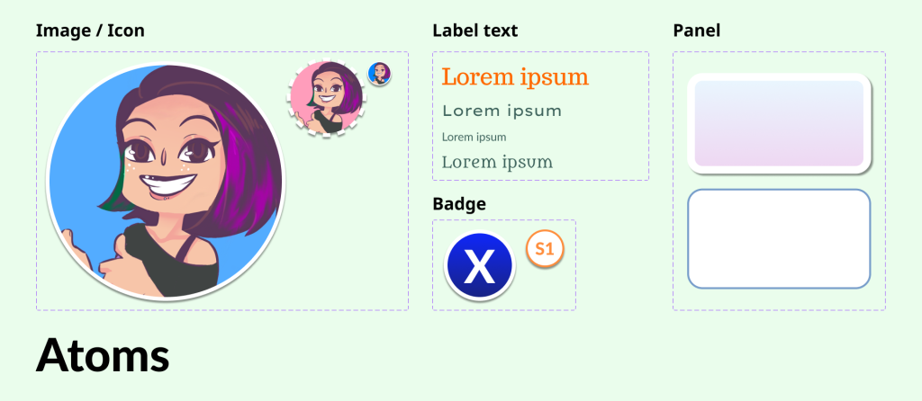Screen dimensions: 922x401
Task: Click the orange serif Lorem ipsum label
Action: tap(515, 78)
